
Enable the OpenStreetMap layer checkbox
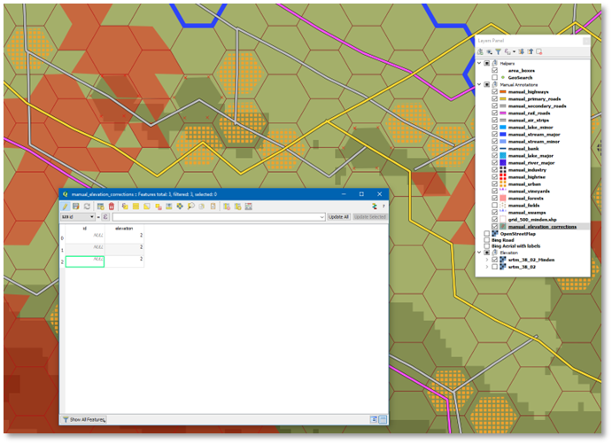coord(486,233)
